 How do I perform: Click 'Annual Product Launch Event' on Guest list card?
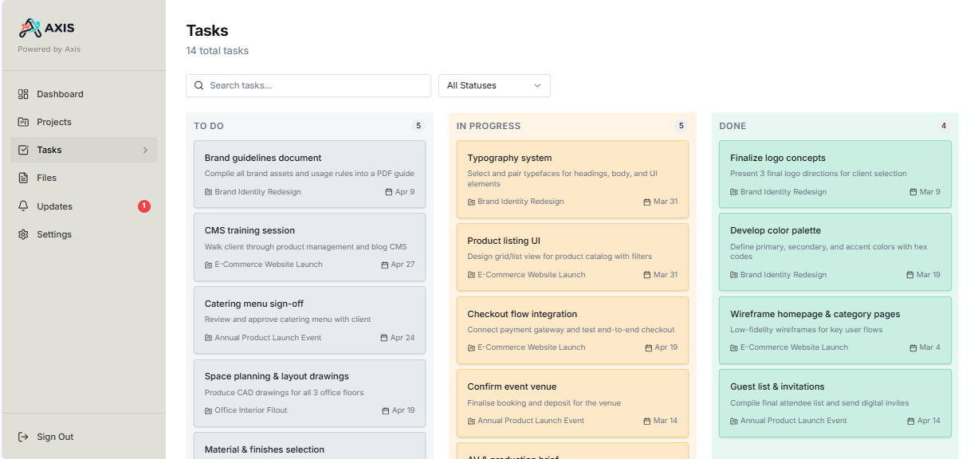(x=794, y=421)
